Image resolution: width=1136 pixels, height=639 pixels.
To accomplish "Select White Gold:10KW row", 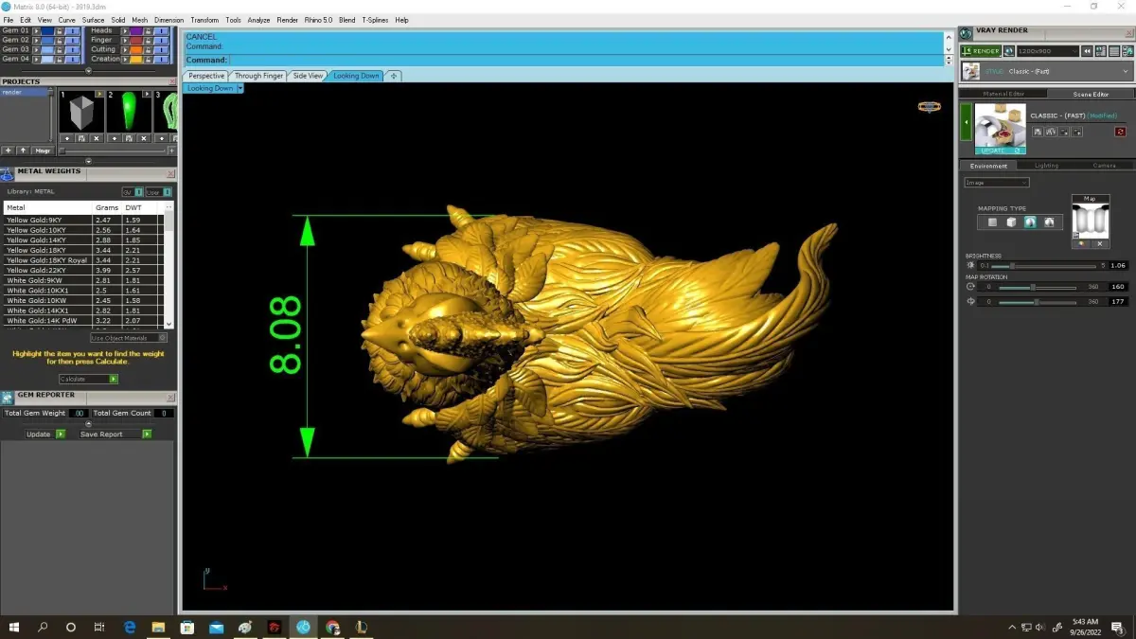I will pyautogui.click(x=83, y=300).
